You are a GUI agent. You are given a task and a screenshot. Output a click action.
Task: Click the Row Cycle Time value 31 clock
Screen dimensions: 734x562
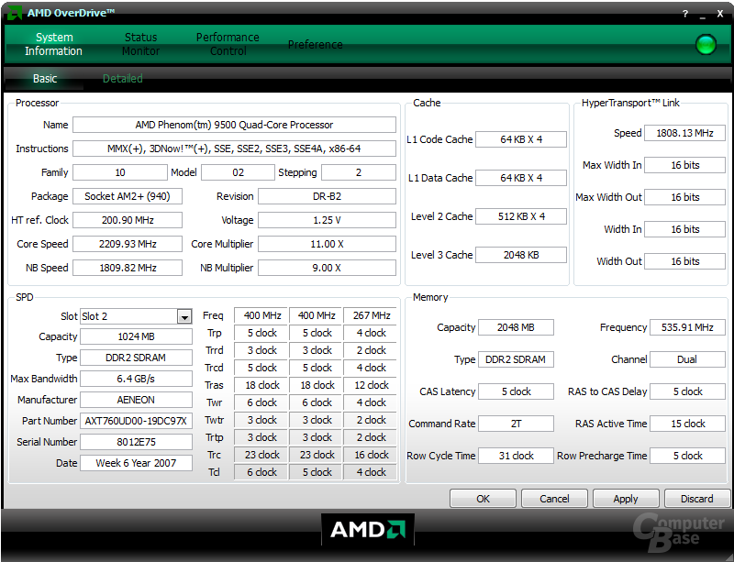coord(516,456)
